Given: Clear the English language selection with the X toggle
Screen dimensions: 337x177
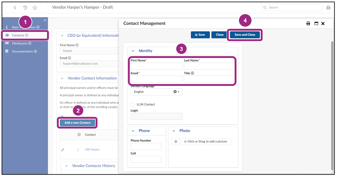Looking at the screenshot, I should [175, 91].
